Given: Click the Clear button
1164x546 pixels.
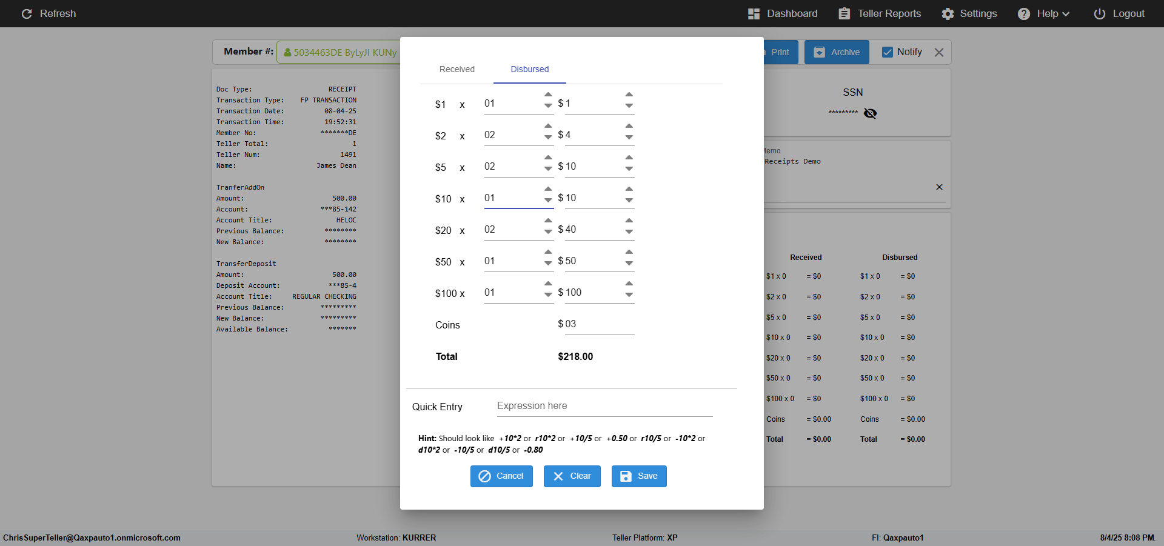Looking at the screenshot, I should [572, 476].
